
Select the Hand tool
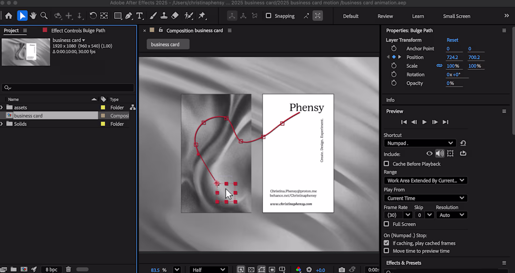(33, 16)
